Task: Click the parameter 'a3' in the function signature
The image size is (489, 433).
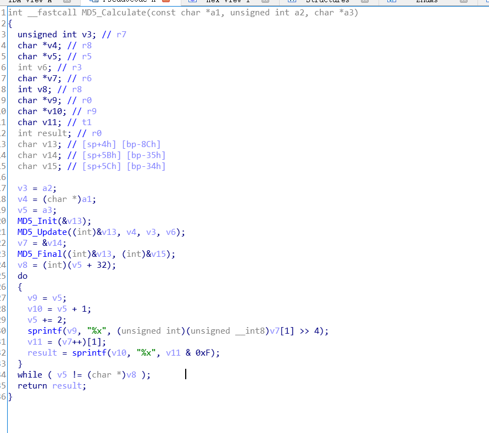Action: [x=349, y=13]
